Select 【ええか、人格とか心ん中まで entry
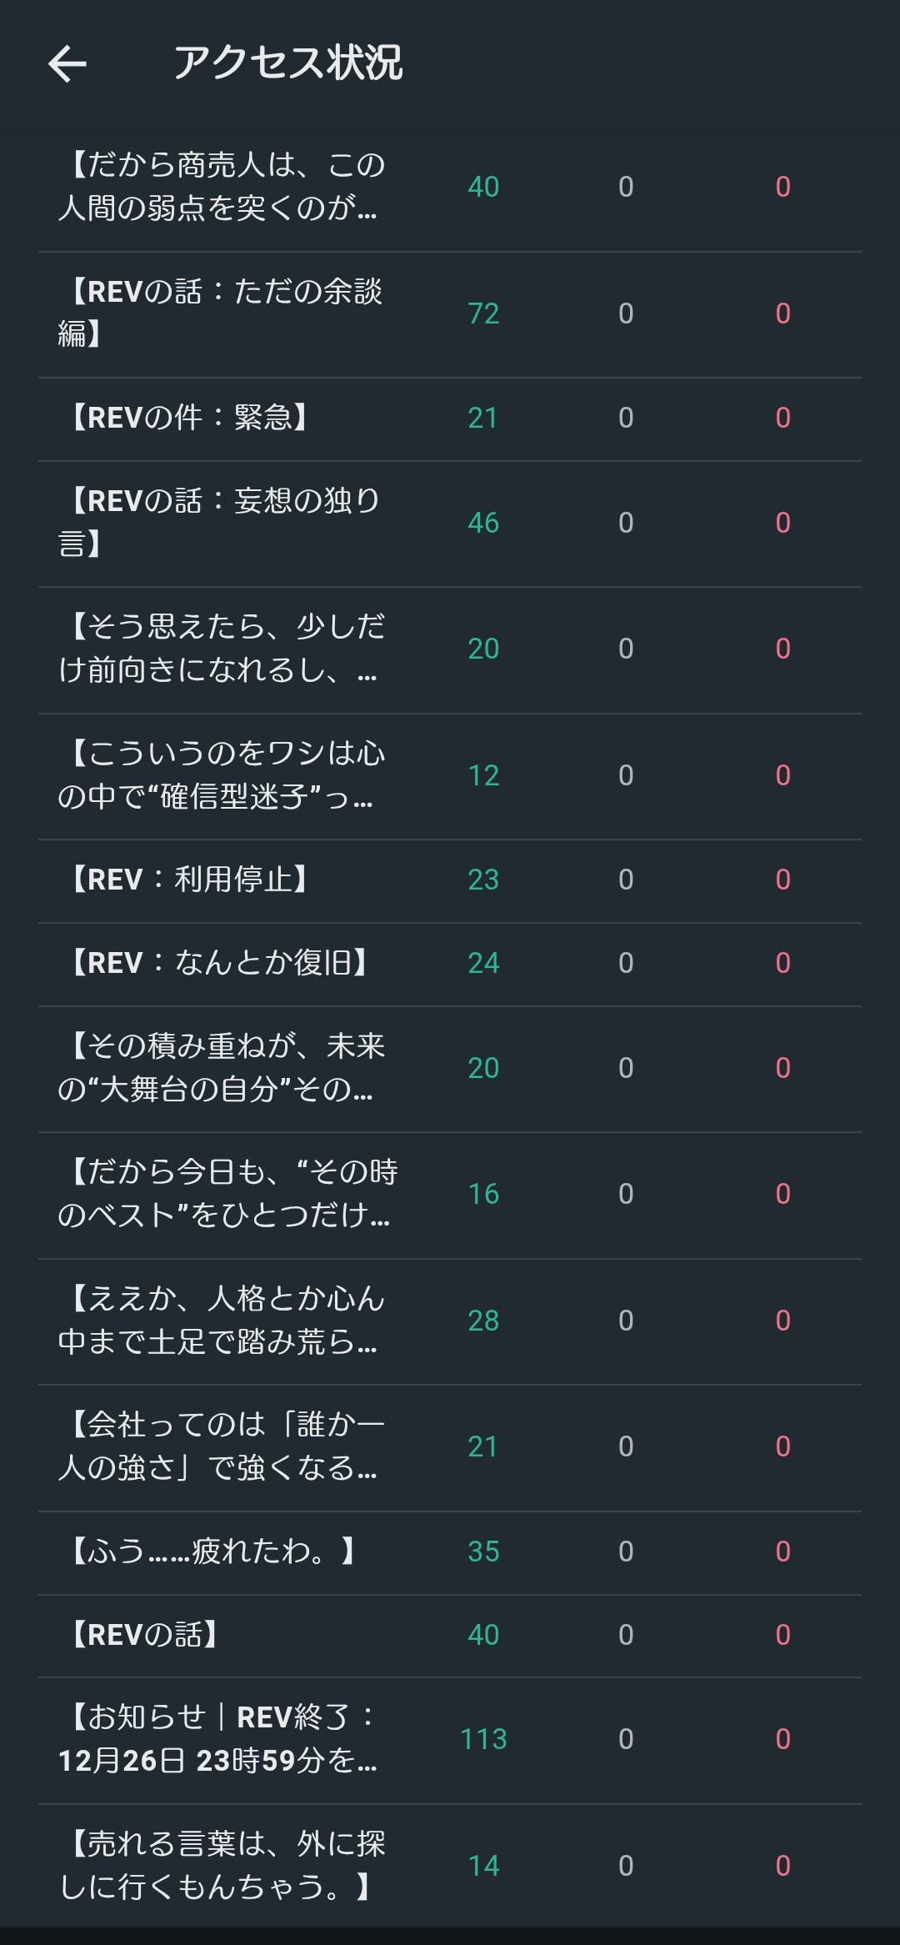 coord(220,1321)
